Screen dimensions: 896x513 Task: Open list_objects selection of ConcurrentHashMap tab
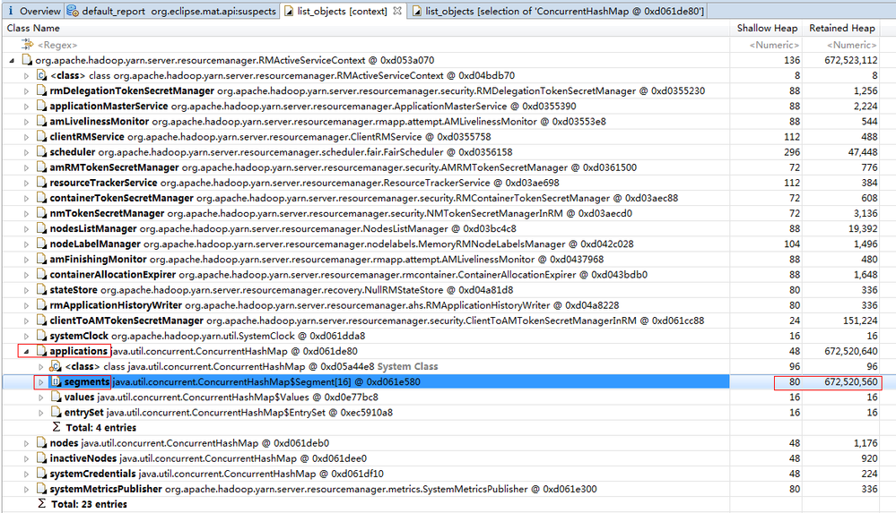point(558,11)
